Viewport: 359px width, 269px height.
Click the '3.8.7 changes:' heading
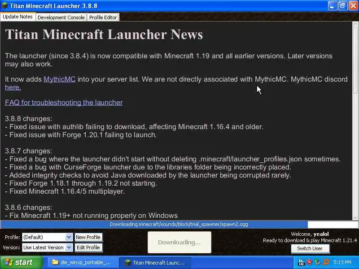28,151
